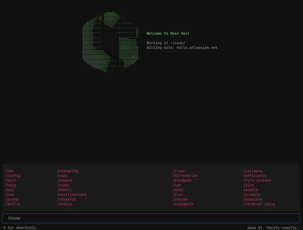Choose the /mcp command

coord(9,190)
